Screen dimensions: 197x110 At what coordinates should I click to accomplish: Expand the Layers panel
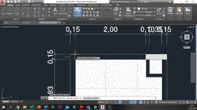click(93, 19)
